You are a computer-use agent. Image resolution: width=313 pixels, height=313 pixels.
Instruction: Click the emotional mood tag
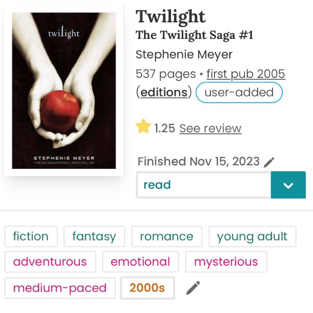(x=140, y=262)
